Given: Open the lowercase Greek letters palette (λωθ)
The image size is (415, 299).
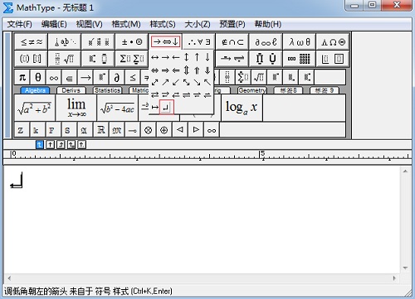Looking at the screenshot, I should click(x=300, y=42).
